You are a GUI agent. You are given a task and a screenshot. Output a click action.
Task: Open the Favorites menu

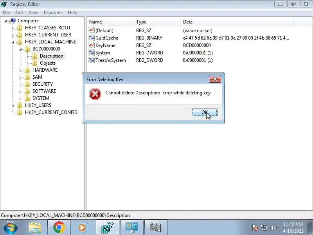pos(53,13)
